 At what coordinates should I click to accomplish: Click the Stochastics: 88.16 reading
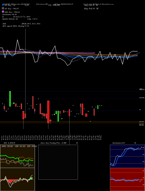[x=9, y=14]
